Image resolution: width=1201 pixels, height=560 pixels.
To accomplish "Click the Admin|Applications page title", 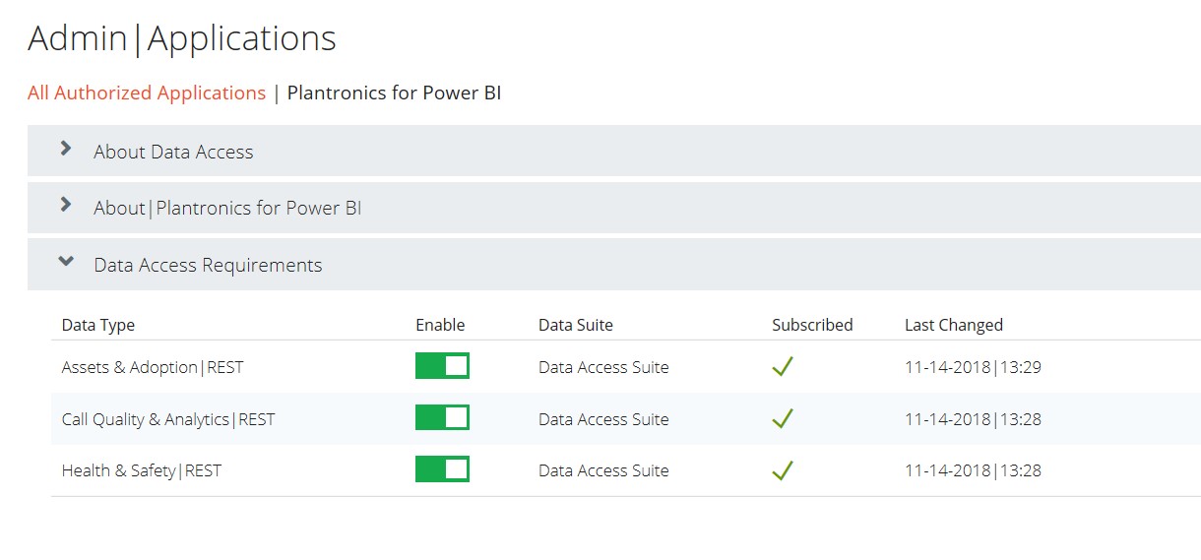I will tap(182, 38).
